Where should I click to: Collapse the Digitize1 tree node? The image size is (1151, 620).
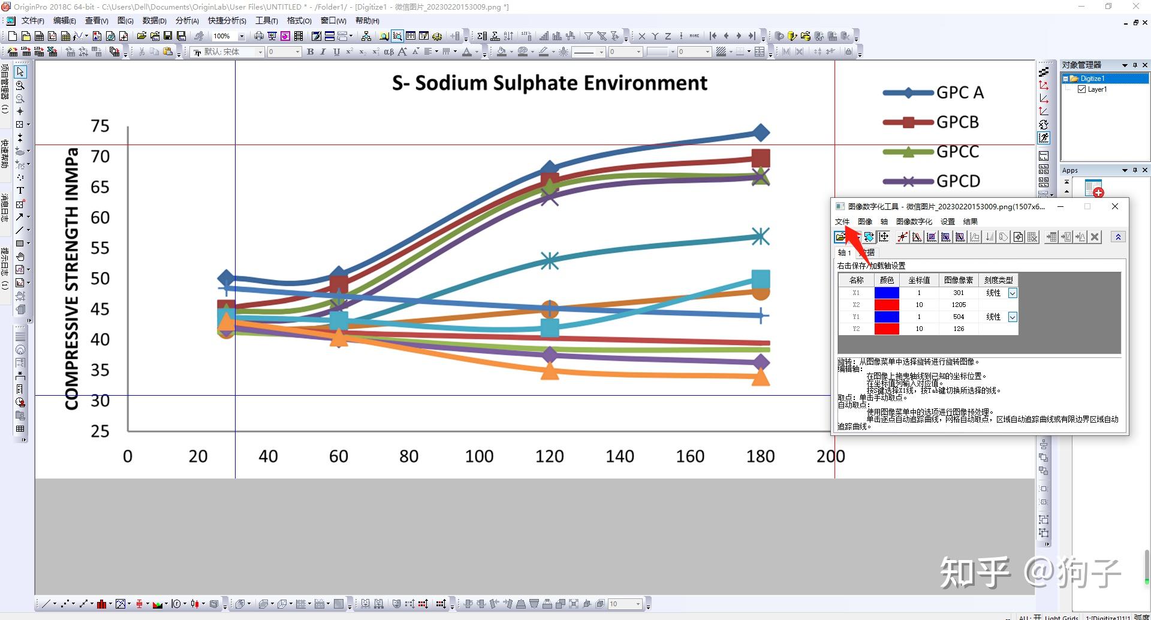1065,79
